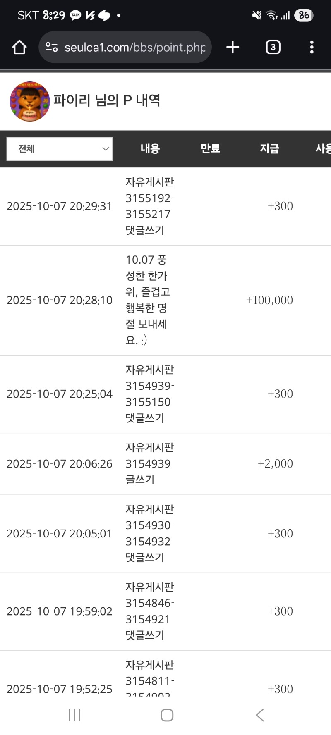Viewport: 331px width, 735px height.
Task: Tap the seulca1.com address bar URL
Action: tap(135, 48)
